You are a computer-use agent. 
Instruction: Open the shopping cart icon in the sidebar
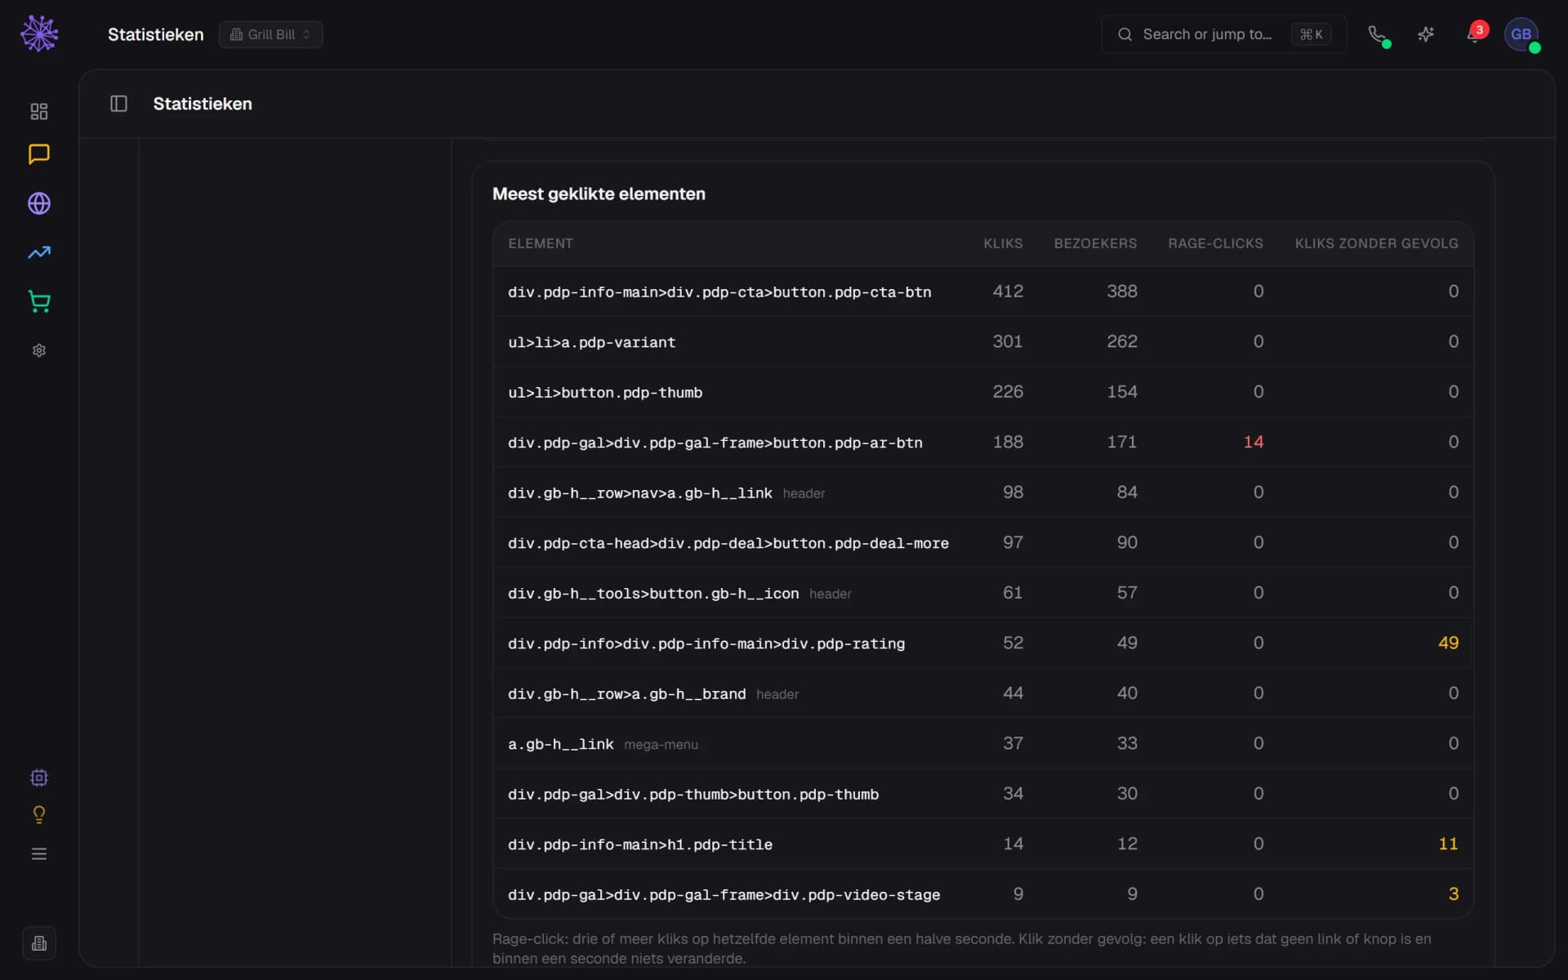point(39,301)
